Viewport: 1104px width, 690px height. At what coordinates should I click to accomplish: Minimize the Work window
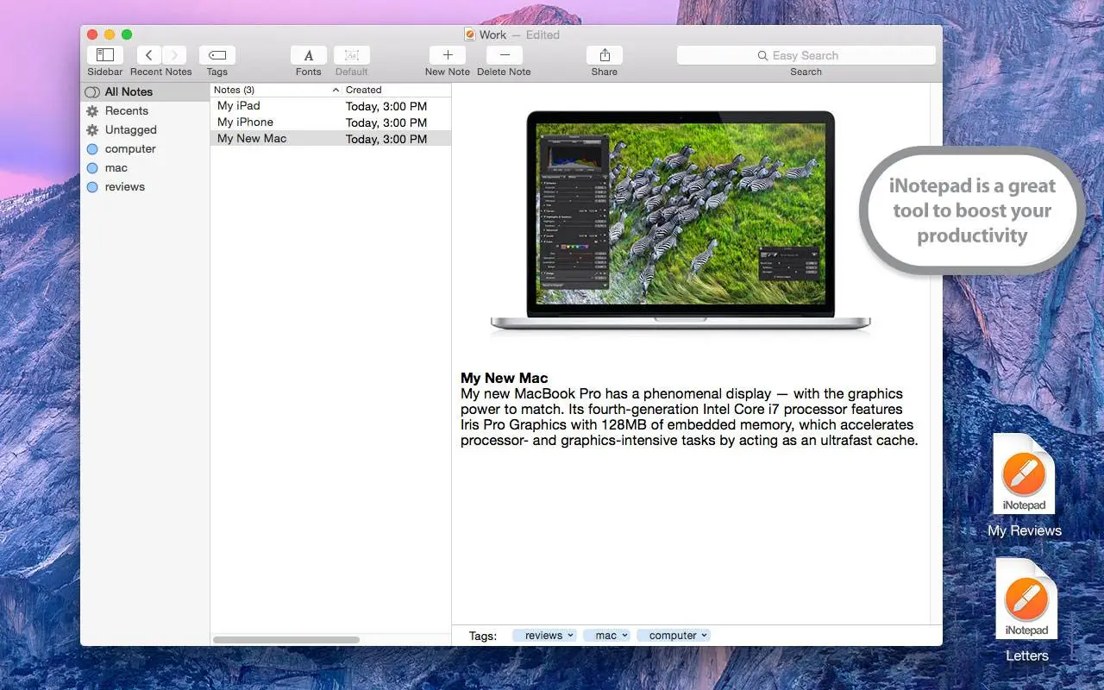(x=110, y=34)
